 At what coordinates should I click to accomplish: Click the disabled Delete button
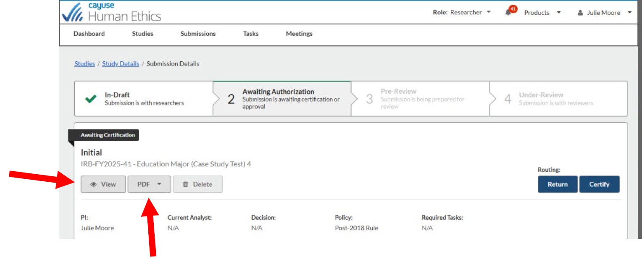(197, 184)
